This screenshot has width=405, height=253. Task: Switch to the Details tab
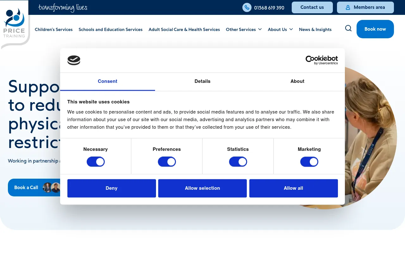tap(202, 82)
